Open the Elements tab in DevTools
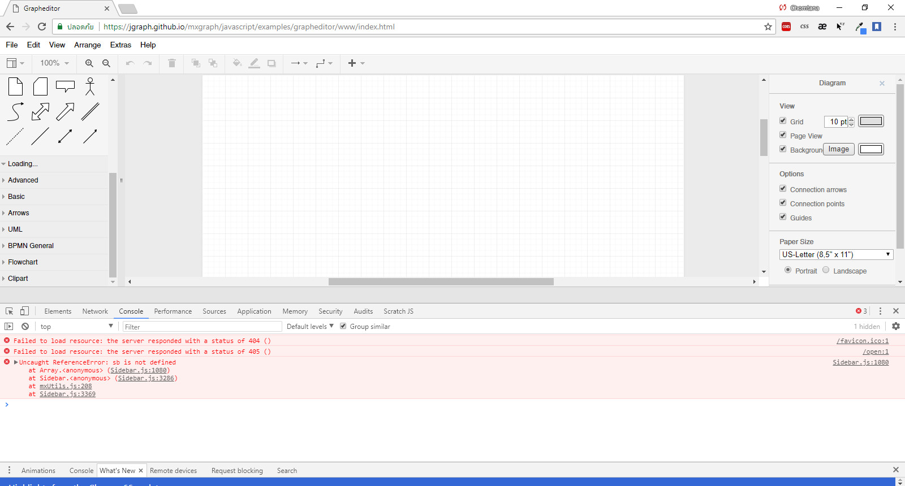 58,311
